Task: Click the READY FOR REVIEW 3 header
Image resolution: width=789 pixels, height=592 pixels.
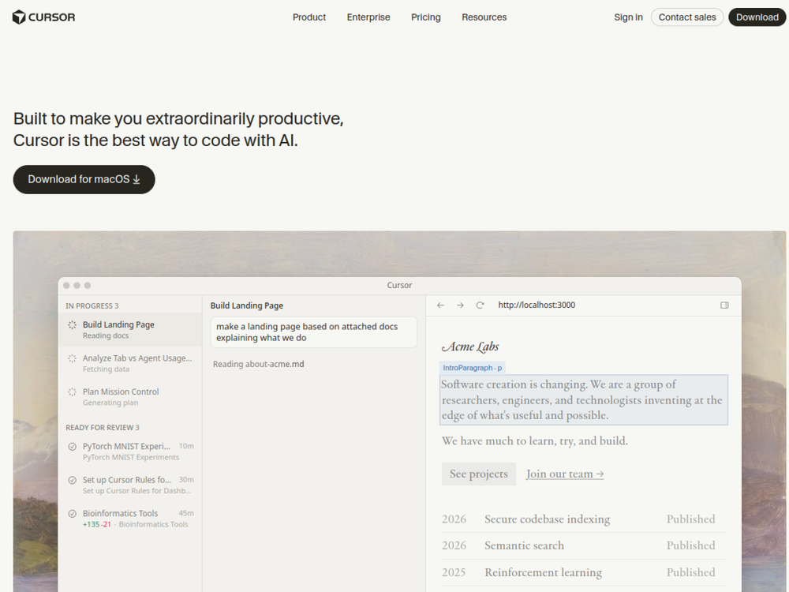Action: 102,427
